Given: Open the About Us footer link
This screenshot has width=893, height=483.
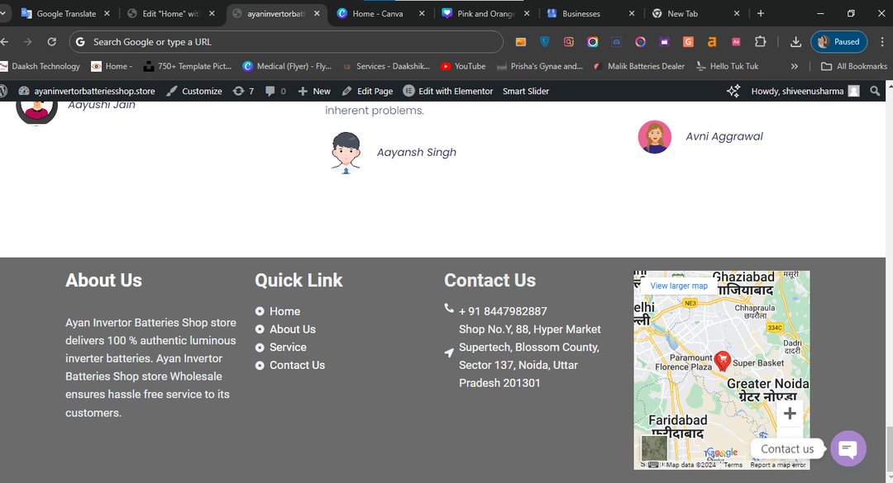Looking at the screenshot, I should click(292, 329).
